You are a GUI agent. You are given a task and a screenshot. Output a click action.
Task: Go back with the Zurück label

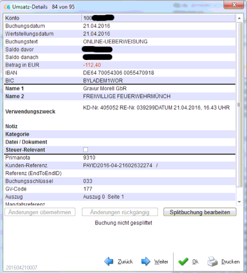click(x=125, y=261)
